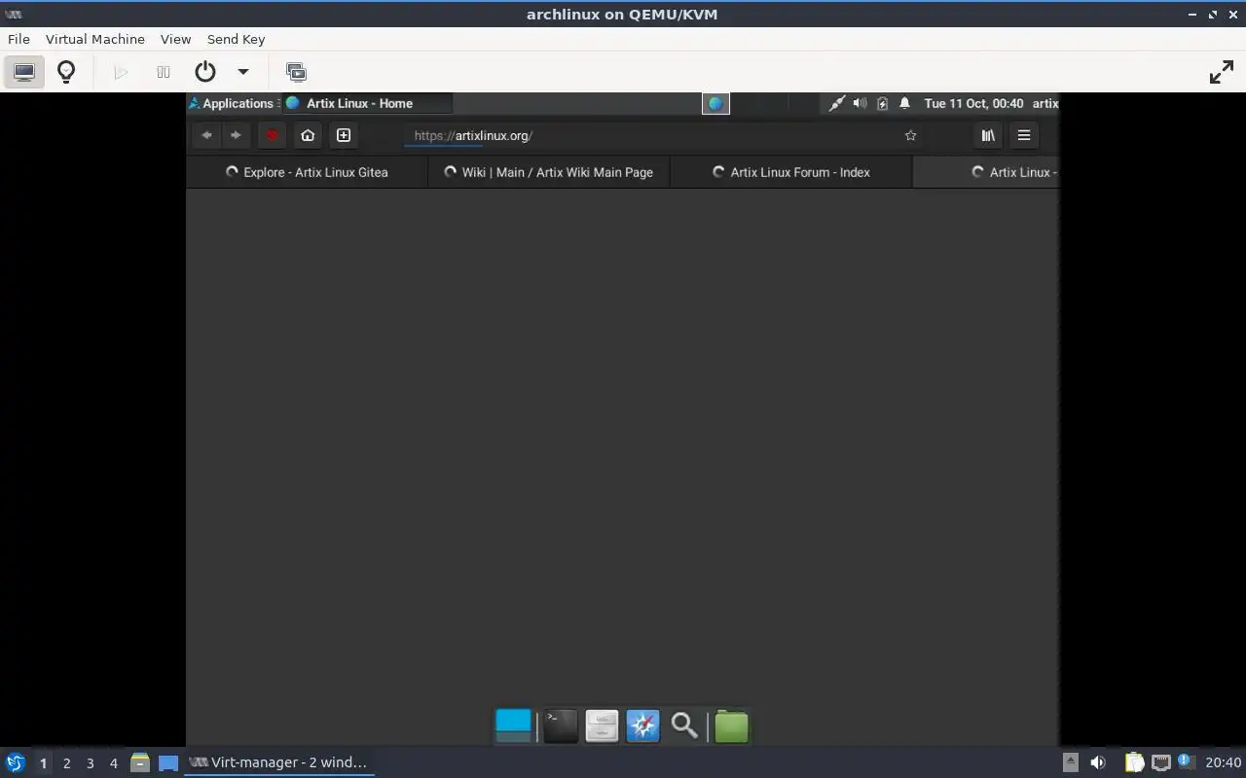
Task: Select the rightmost Artix Linux tab
Action: [985, 172]
